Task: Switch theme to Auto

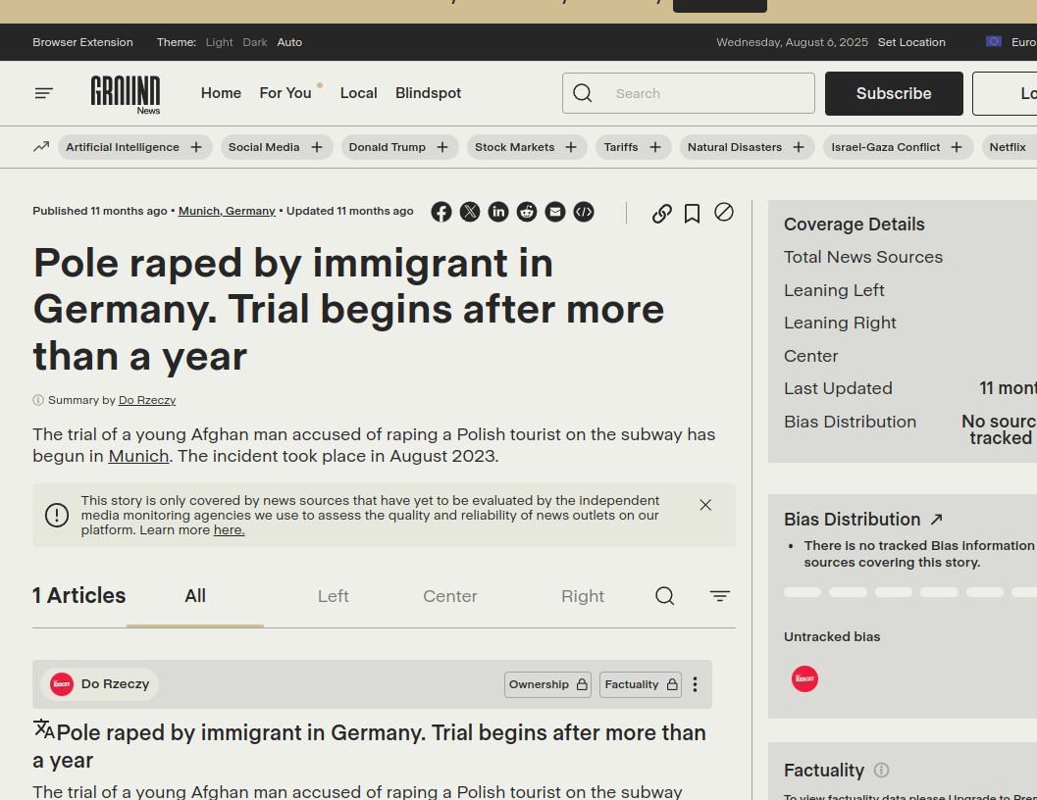Action: coord(289,42)
